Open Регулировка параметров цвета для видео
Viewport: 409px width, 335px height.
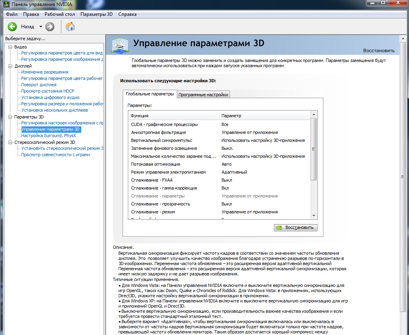[62, 53]
